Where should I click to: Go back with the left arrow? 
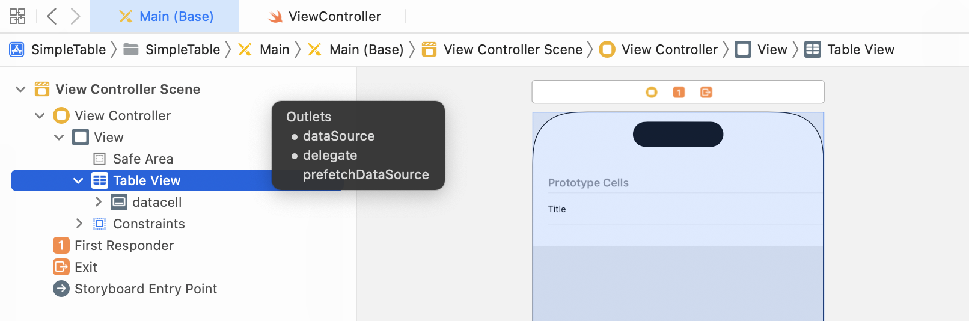coord(52,16)
